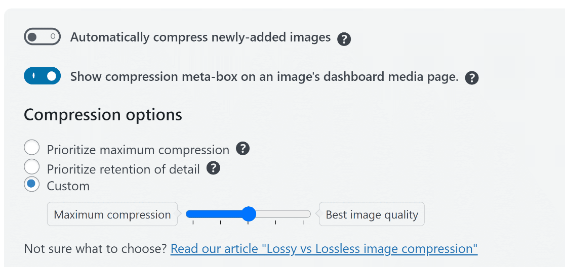Click the "Custom" option label text
Screen dimensions: 565x267
pos(68,186)
